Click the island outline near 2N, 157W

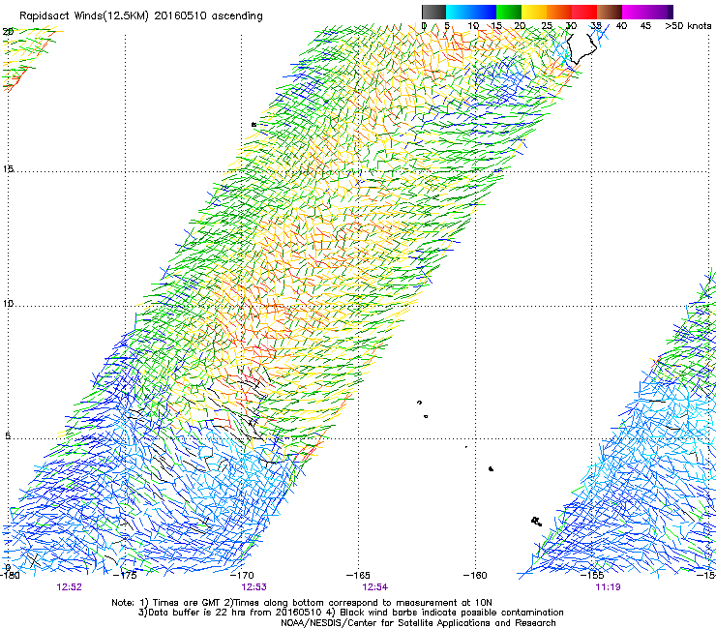537,522
